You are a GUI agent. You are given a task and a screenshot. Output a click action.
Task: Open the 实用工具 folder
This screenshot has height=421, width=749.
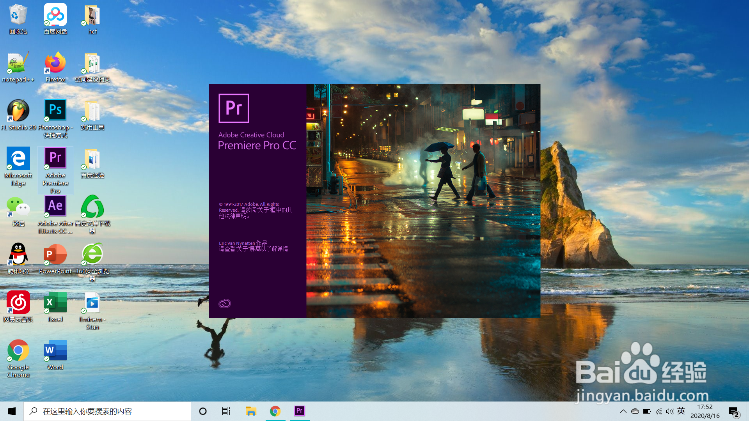92,115
